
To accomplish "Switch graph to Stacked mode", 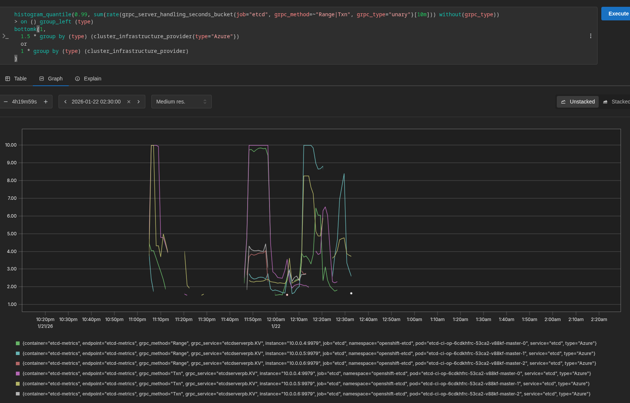I will point(616,102).
